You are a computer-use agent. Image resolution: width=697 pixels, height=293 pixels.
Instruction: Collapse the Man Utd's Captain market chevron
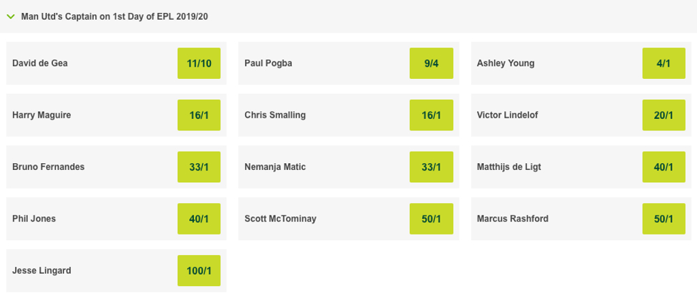pyautogui.click(x=11, y=17)
